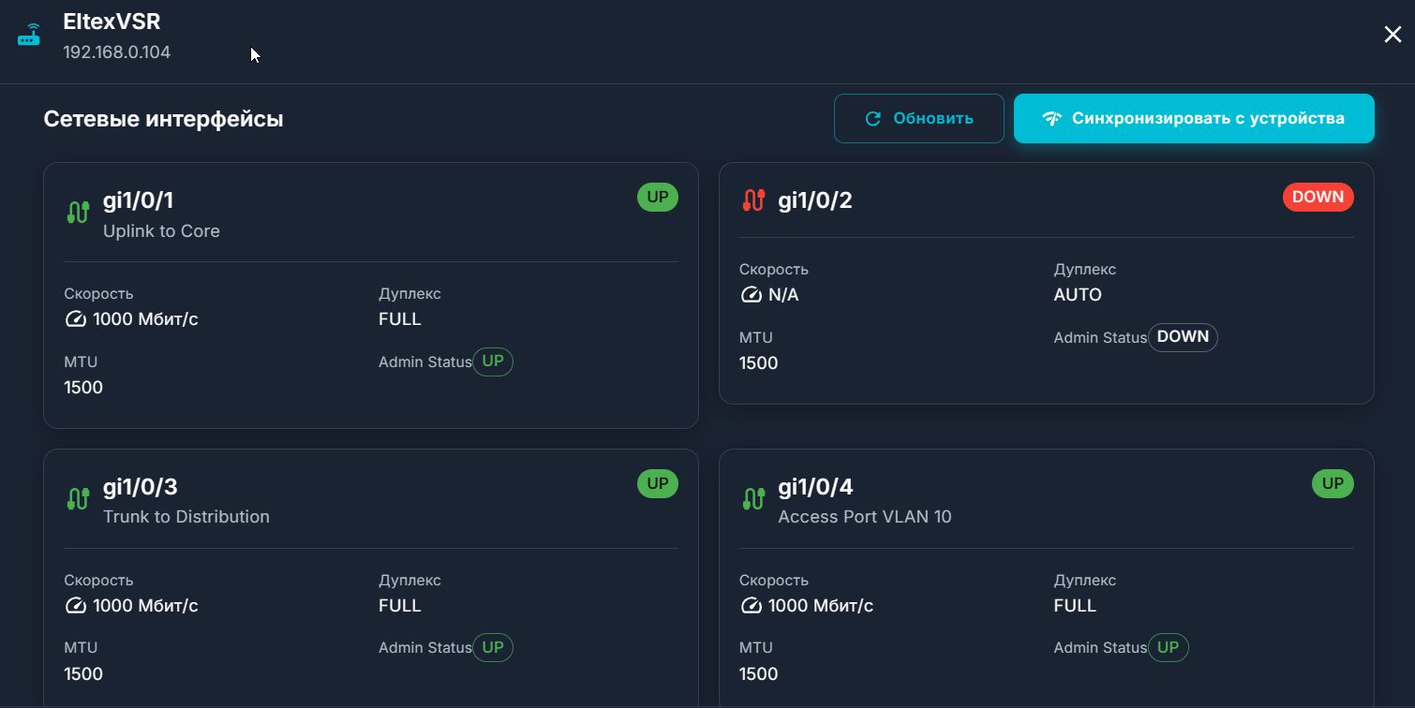Close the EltexVSR device panel
Viewport: 1415px width, 708px height.
click(1393, 35)
